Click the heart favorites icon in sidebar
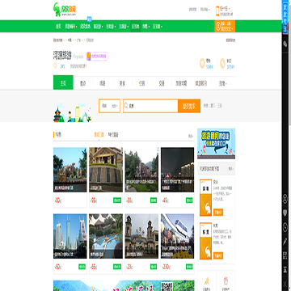Image resolution: width=291 pixels, height=291 pixels. tap(285, 213)
